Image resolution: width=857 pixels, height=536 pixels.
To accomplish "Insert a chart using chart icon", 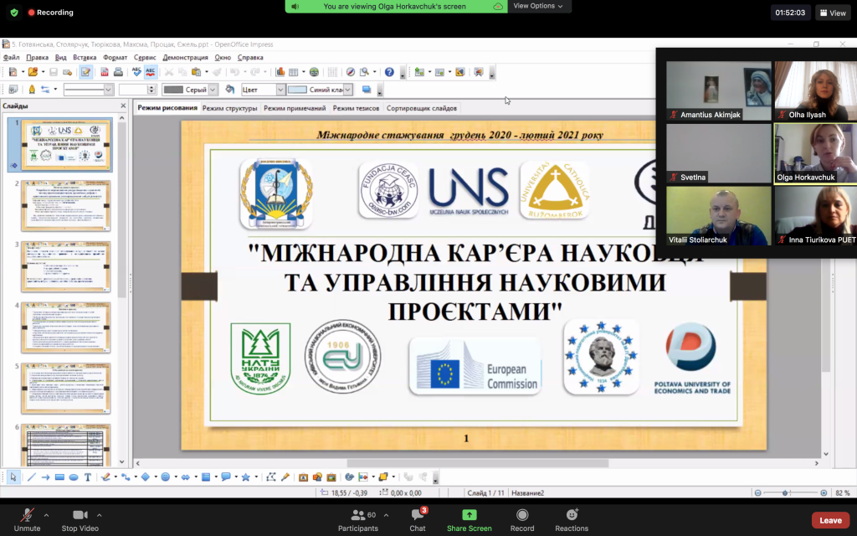I will [x=280, y=72].
